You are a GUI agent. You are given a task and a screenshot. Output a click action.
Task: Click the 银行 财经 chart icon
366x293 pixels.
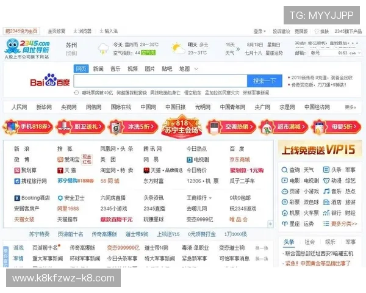326,213
